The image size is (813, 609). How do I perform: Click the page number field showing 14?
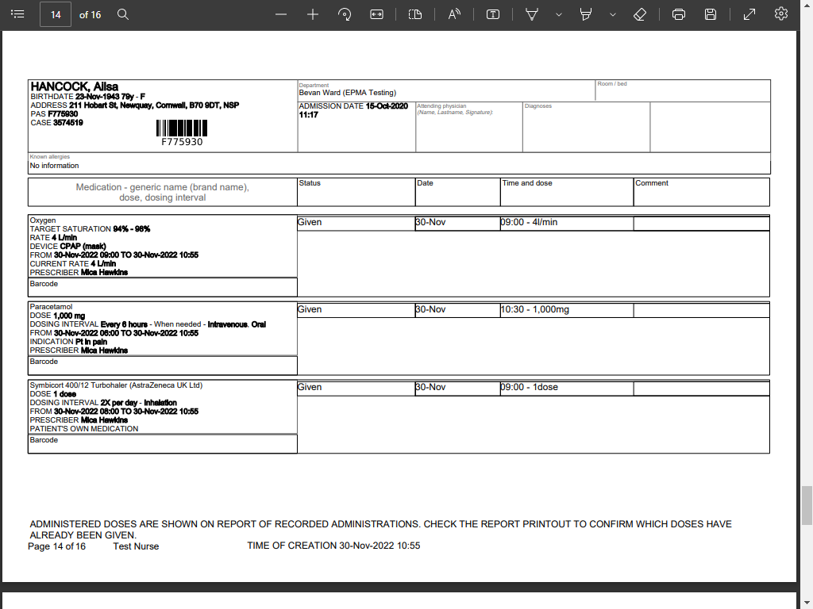tap(56, 14)
